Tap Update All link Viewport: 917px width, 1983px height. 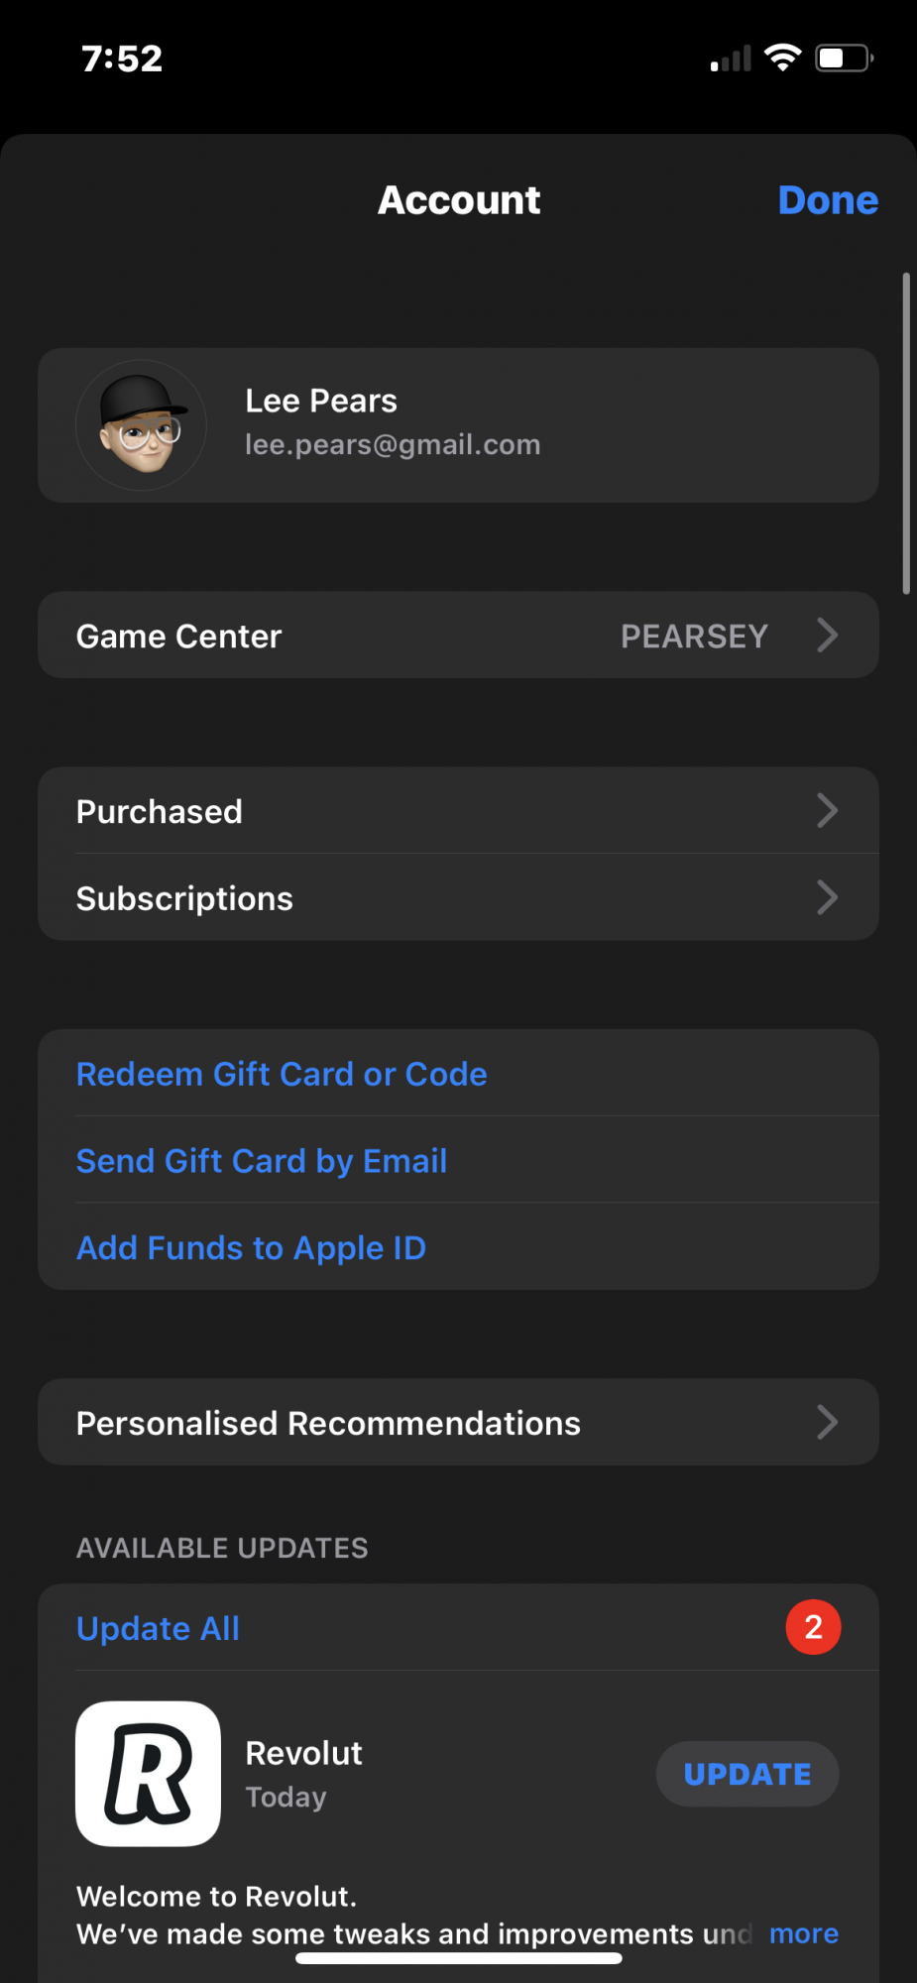159,1628
